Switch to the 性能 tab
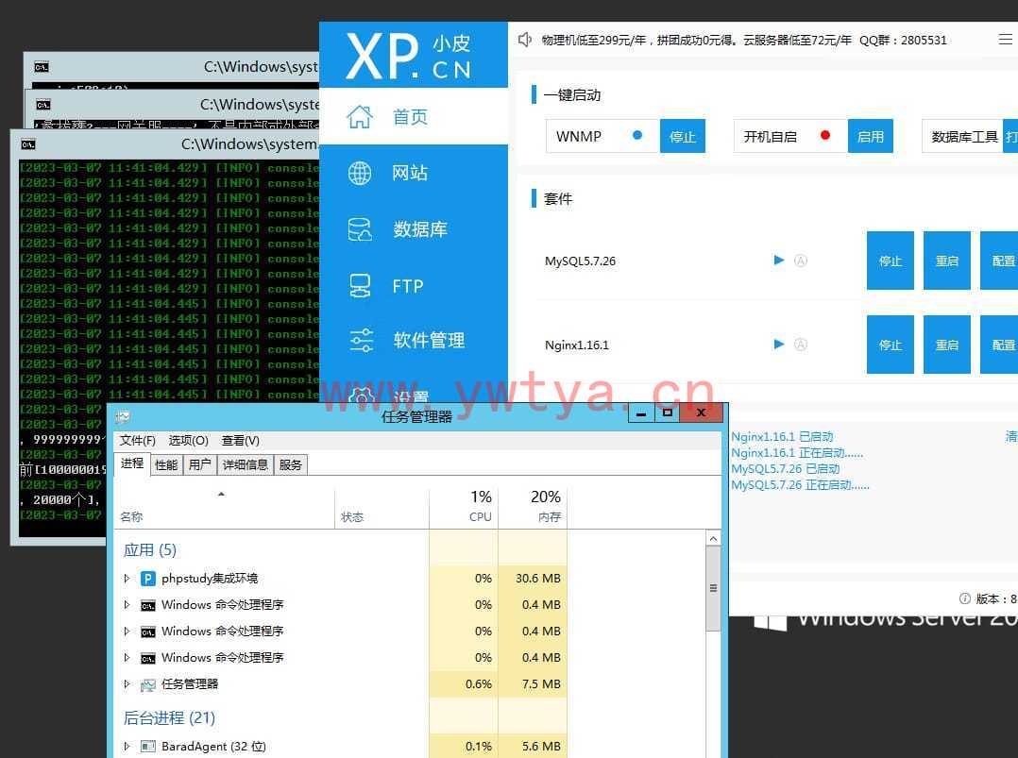The width and height of the screenshot is (1018, 758). pyautogui.click(x=166, y=464)
